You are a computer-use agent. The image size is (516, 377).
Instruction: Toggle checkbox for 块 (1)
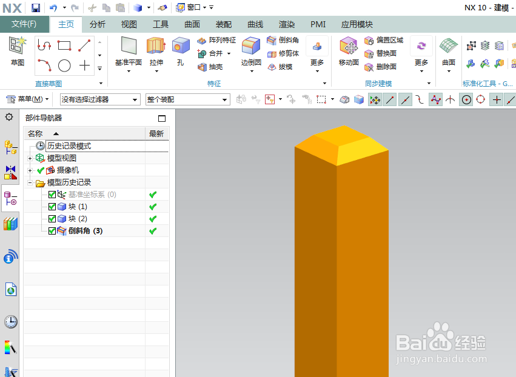point(52,207)
